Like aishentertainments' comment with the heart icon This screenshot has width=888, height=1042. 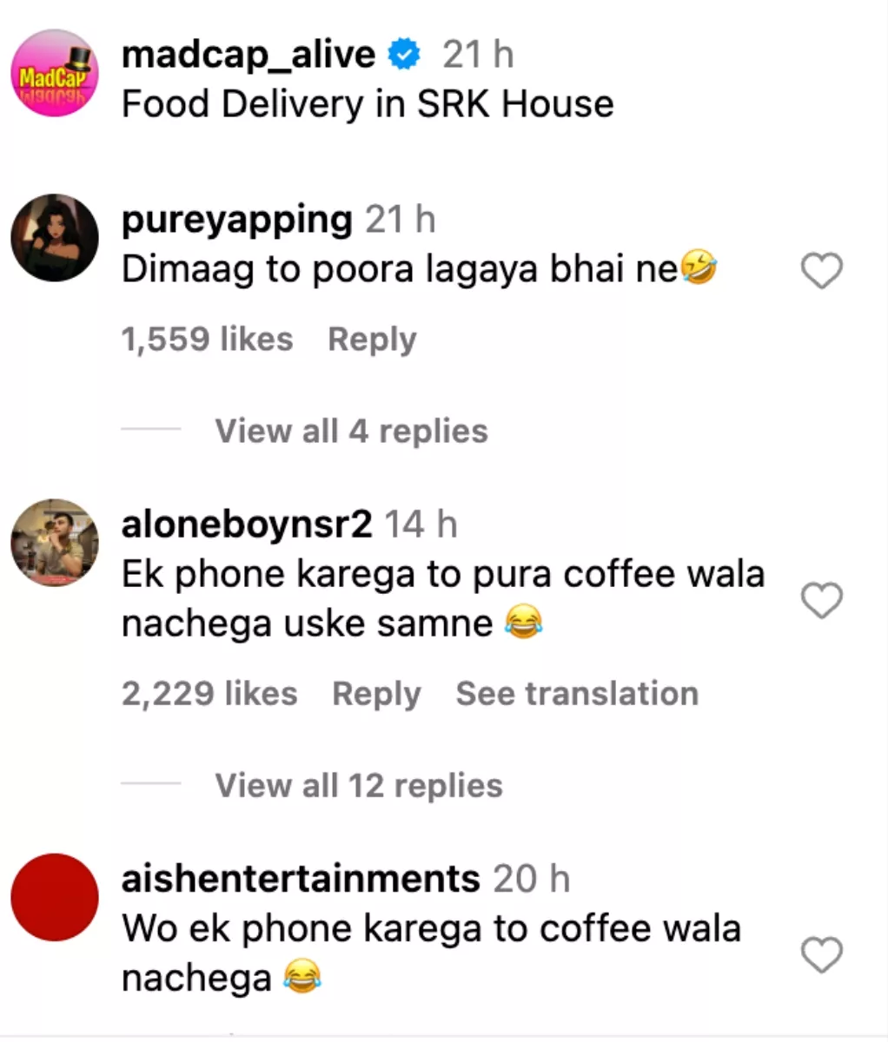tap(821, 955)
